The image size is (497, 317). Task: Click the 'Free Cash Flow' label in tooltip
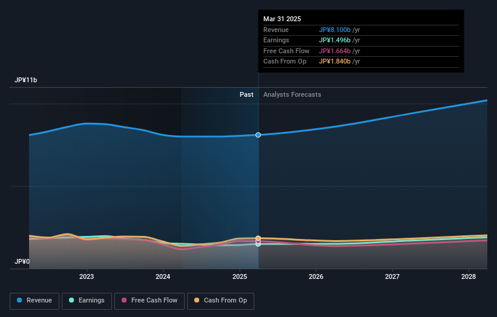click(x=286, y=51)
